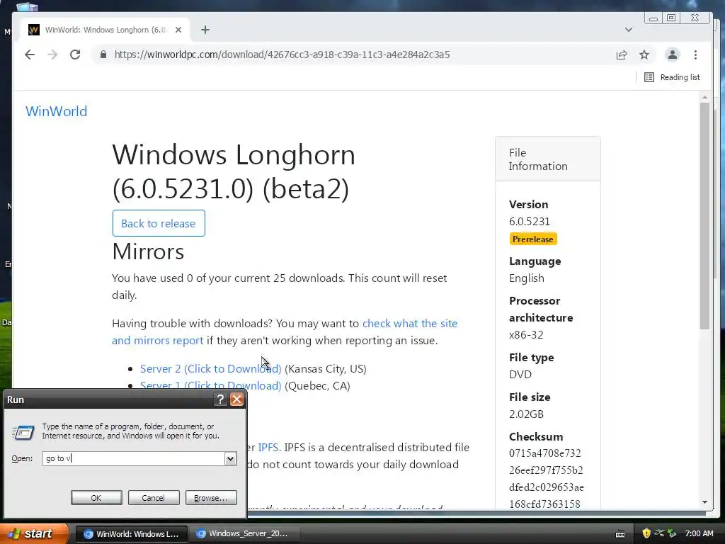725x544 pixels.
Task: Bookmark page with the star icon
Action: 644,55
